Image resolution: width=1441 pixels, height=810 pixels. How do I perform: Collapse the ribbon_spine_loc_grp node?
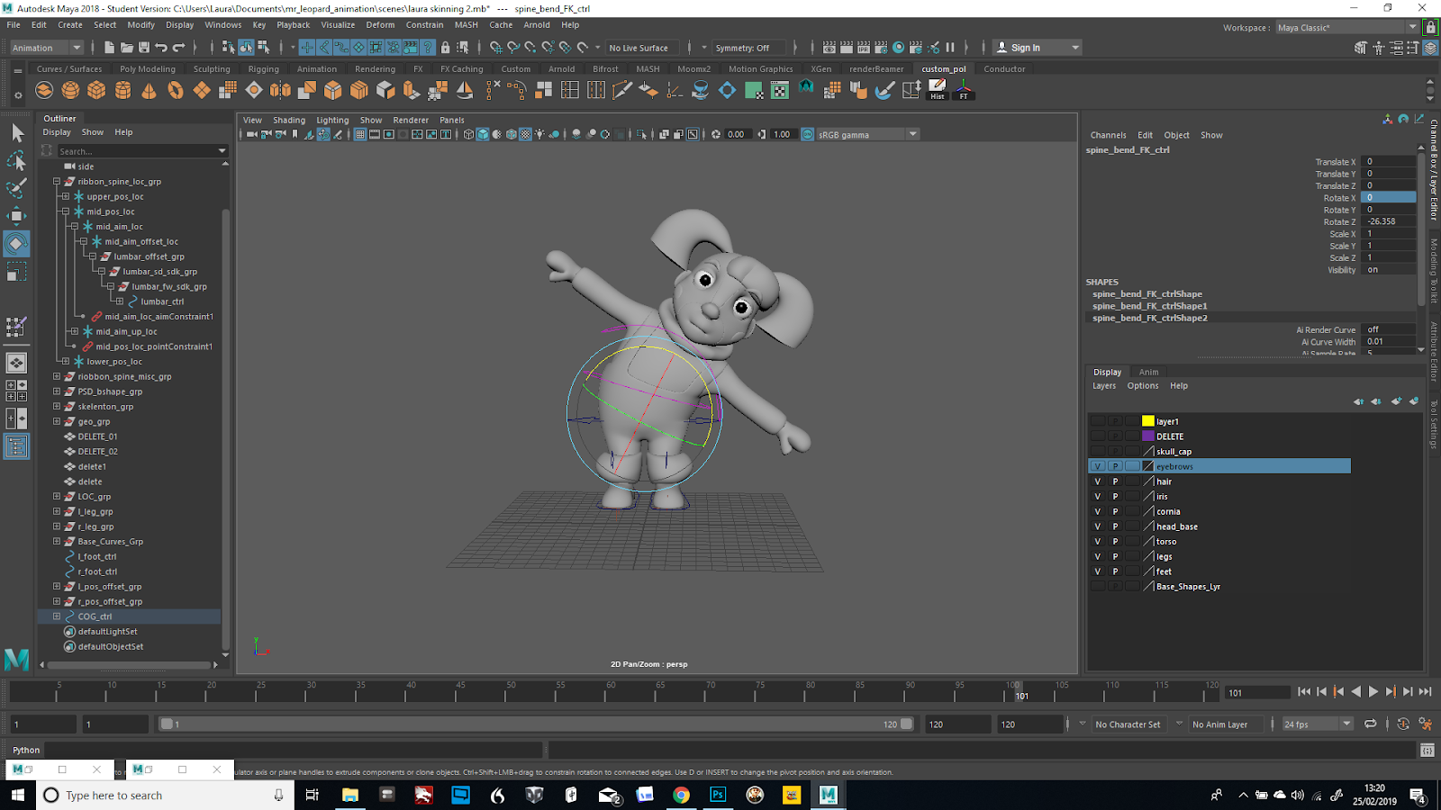coord(57,182)
